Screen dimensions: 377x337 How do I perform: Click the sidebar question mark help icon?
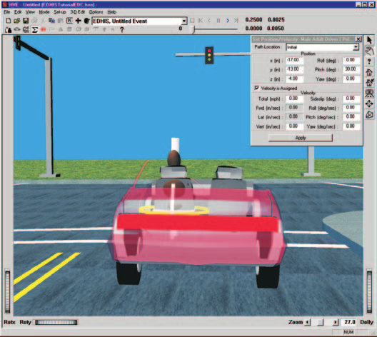369,62
